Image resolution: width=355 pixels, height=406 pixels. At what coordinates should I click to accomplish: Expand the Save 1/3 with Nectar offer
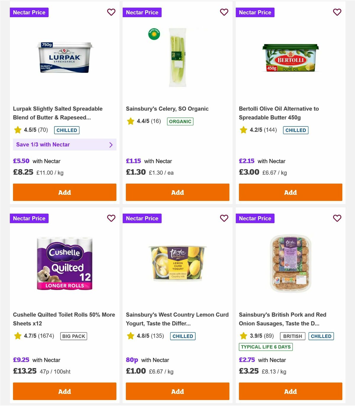point(64,145)
